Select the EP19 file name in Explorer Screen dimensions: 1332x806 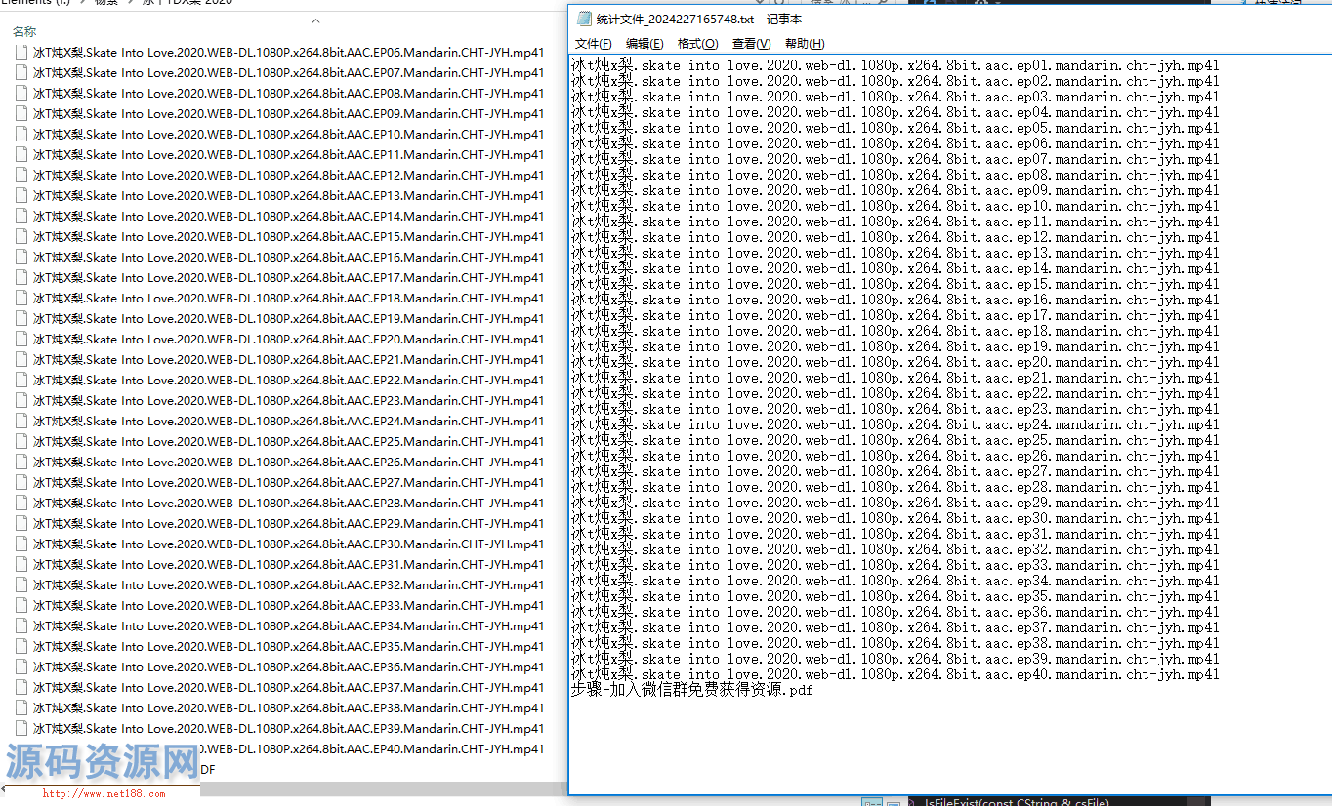click(x=289, y=318)
